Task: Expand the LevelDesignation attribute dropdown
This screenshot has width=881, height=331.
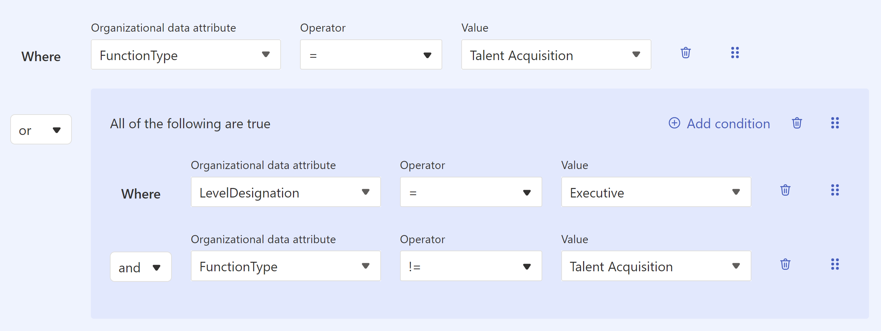Action: 286,192
